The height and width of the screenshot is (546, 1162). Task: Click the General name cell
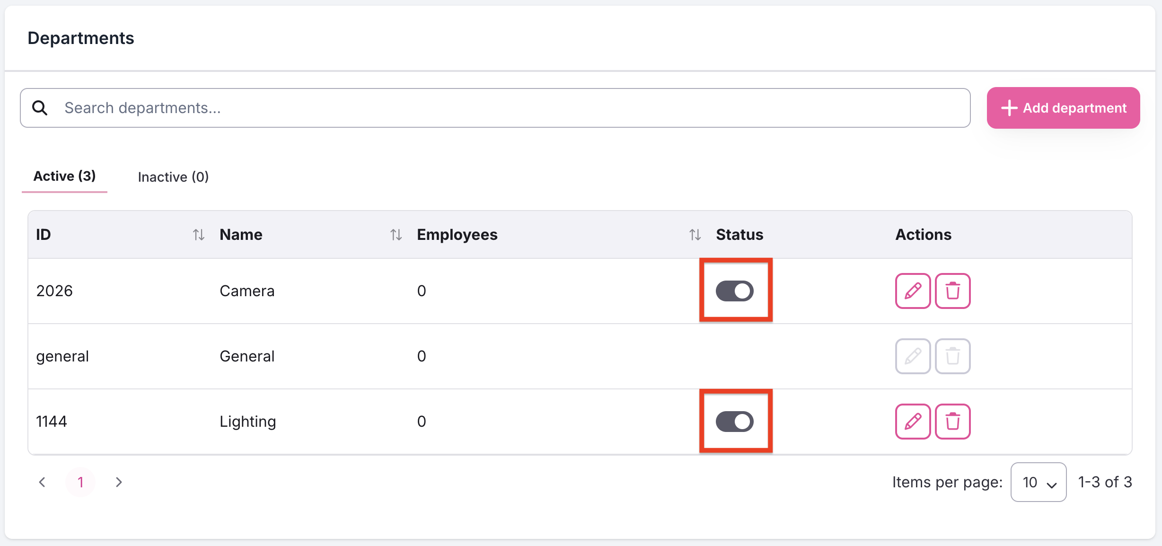coord(247,356)
